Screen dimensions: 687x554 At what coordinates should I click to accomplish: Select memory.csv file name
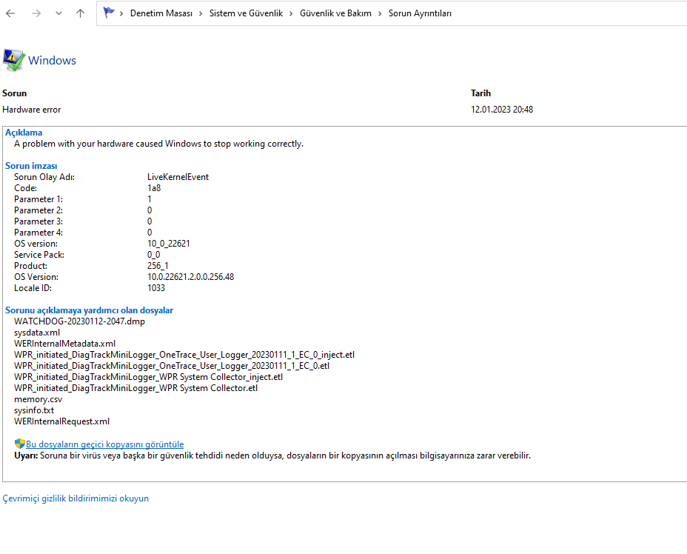(x=38, y=399)
